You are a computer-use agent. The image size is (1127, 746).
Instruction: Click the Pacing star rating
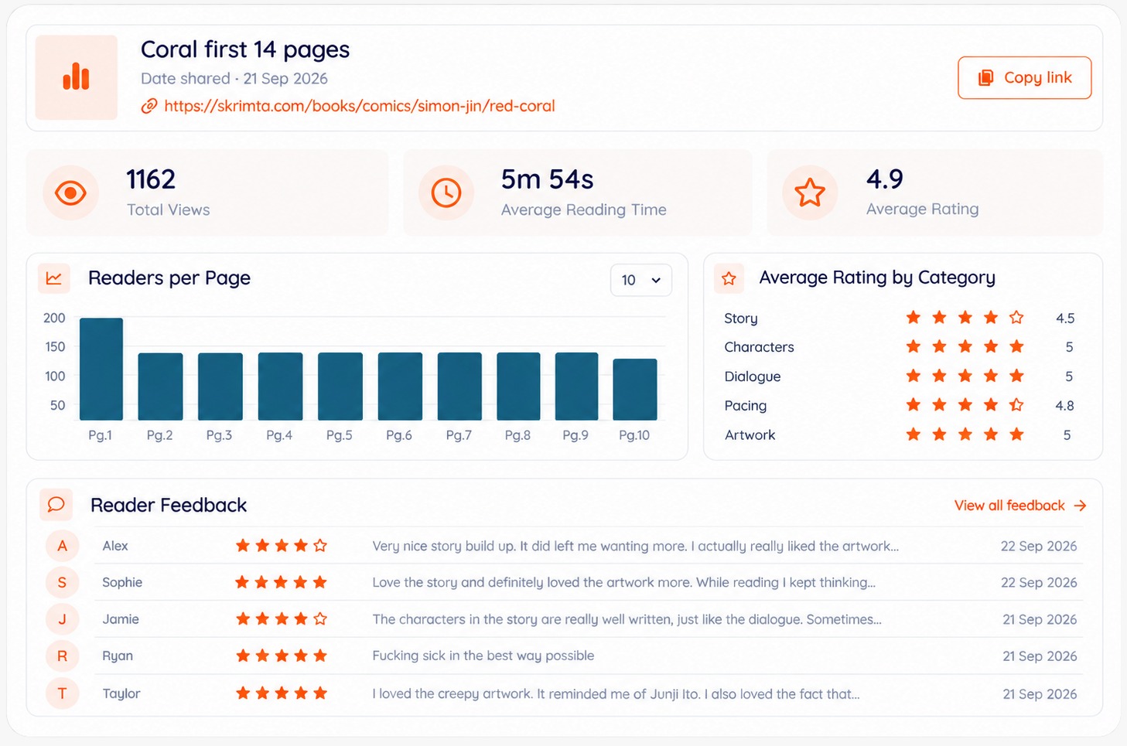tap(965, 405)
